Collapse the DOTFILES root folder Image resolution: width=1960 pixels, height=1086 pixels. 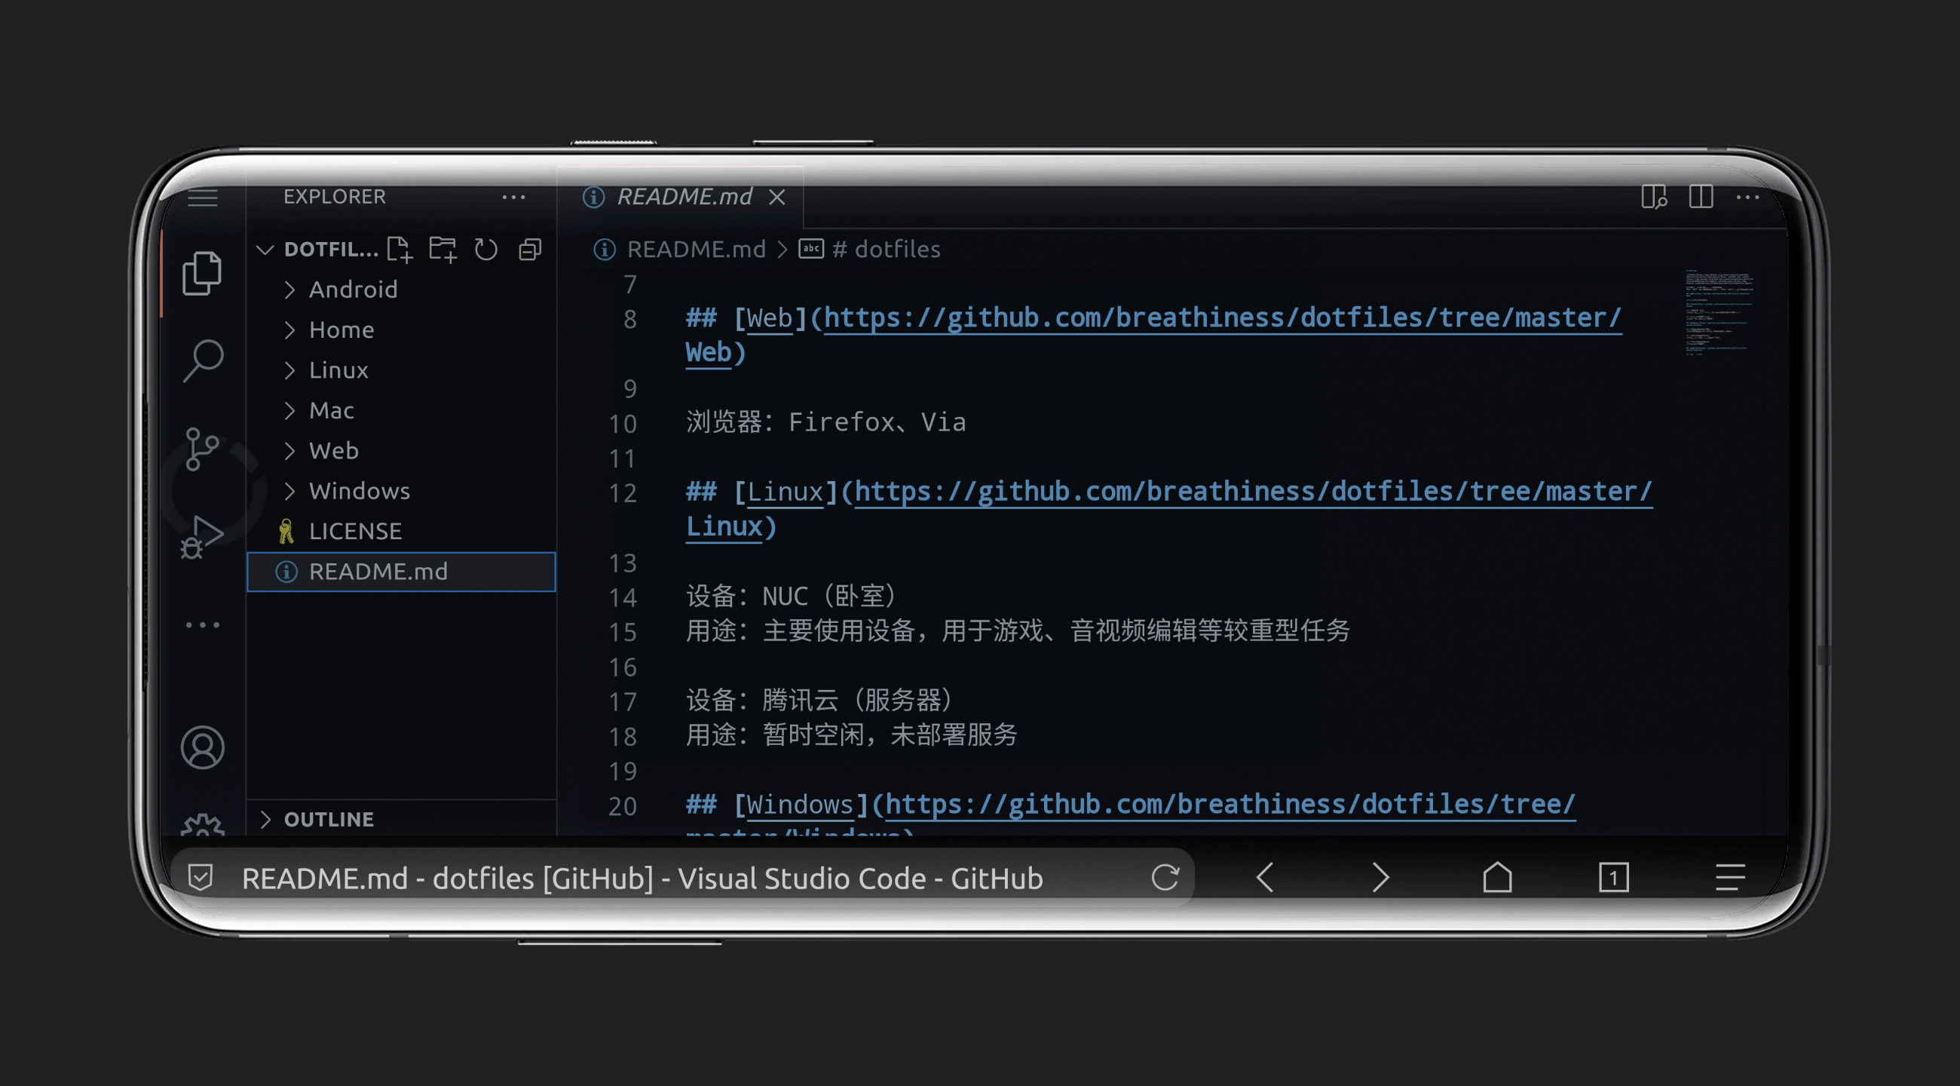[265, 249]
